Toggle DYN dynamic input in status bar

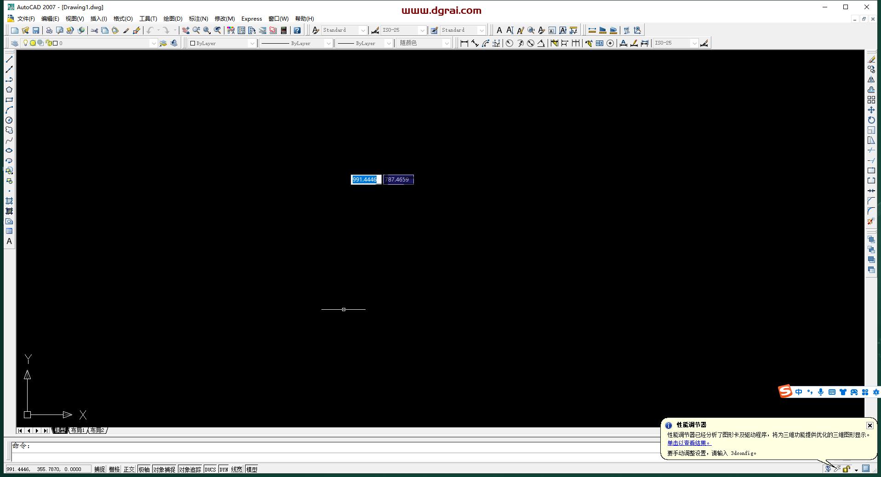click(223, 469)
